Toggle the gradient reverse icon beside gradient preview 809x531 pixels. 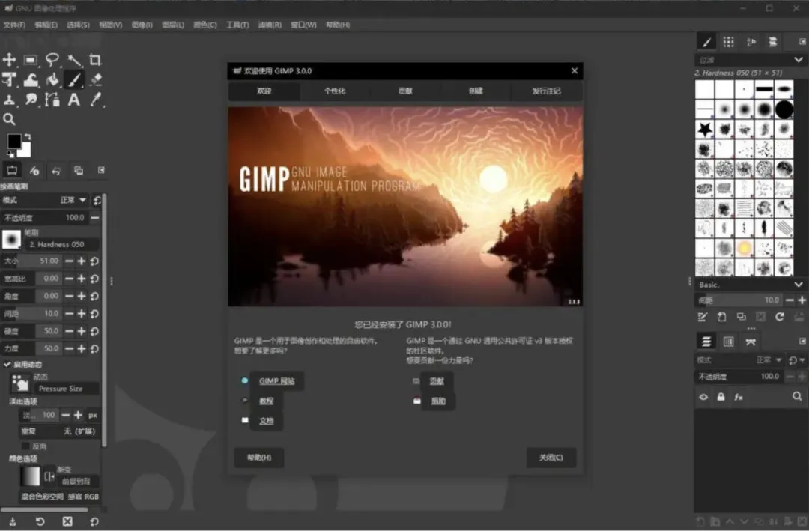pyautogui.click(x=49, y=476)
